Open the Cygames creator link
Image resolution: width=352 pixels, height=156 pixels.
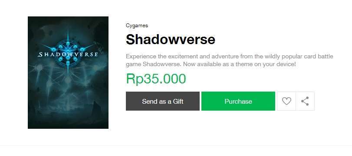coord(137,25)
